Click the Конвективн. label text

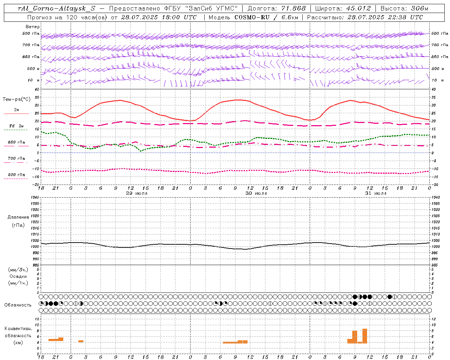tap(18, 329)
